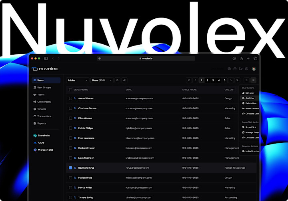The height and width of the screenshot is (201, 288).
Task: Check the box for Myrtle Keller
Action: [70, 187]
